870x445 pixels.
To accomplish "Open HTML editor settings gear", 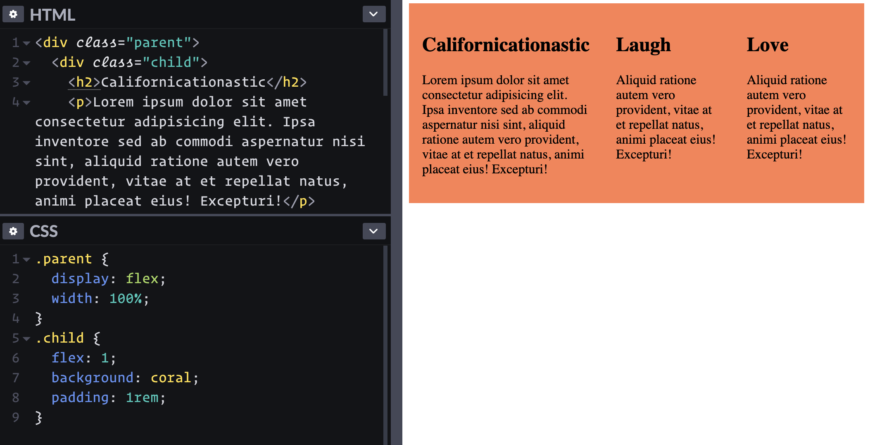I will pyautogui.click(x=13, y=14).
